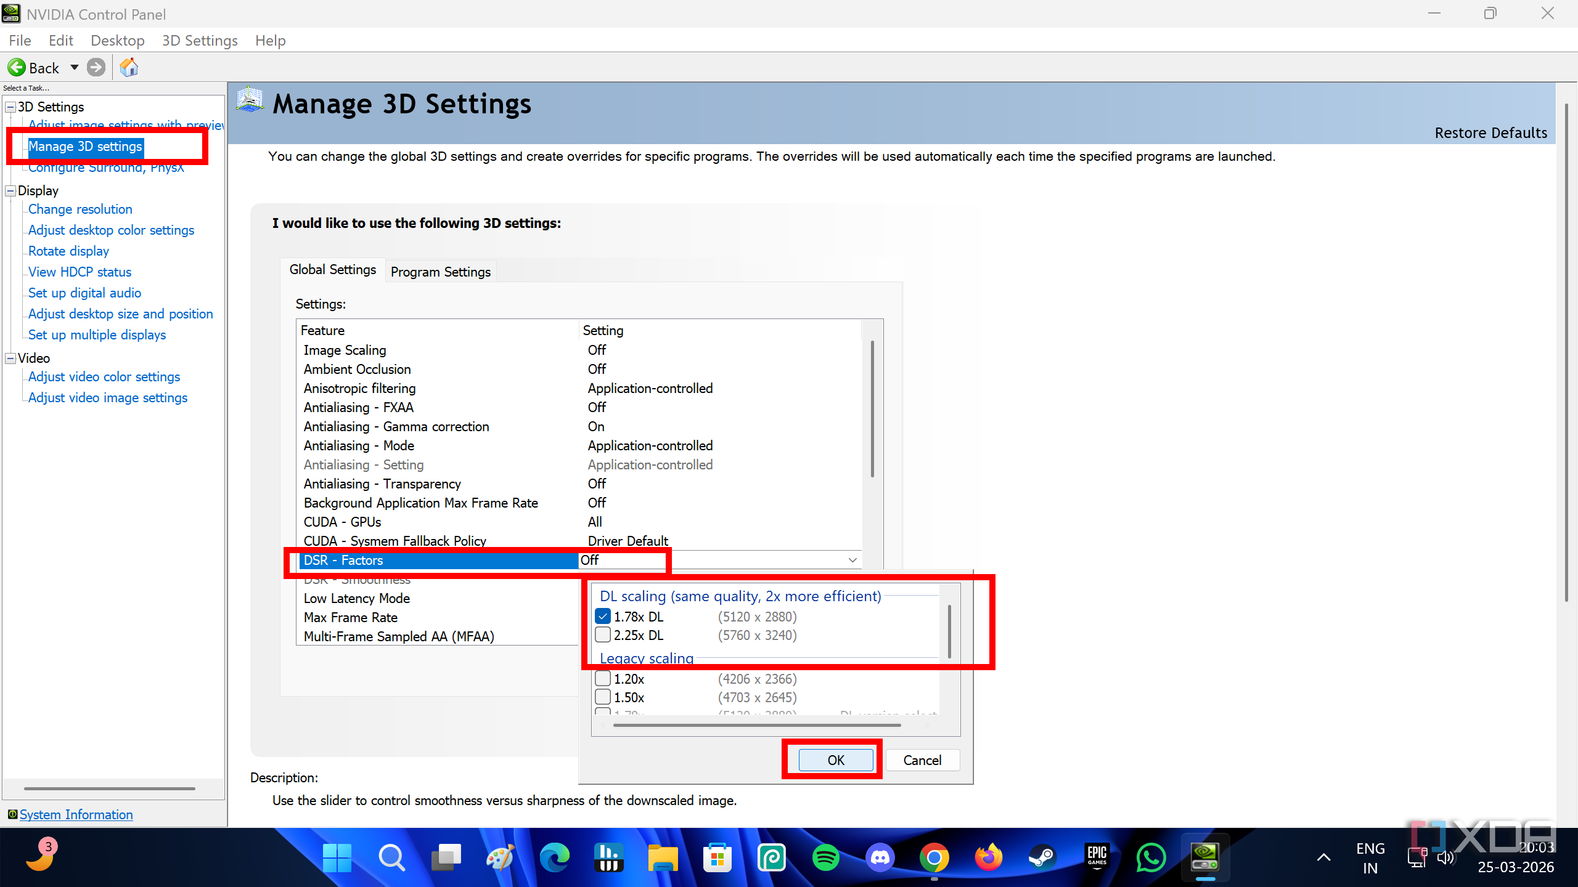Open the 3D Settings menu

click(x=200, y=41)
